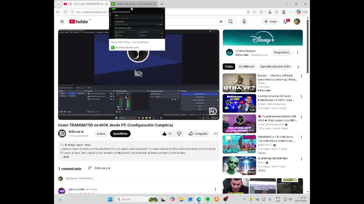The height and width of the screenshot is (204, 364).
Task: Open Edge tab actions dropdown arrow
Action: coord(58,4)
